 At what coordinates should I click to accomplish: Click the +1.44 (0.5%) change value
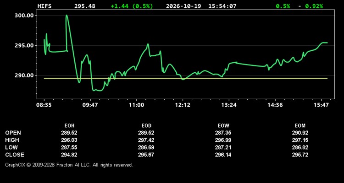point(132,6)
